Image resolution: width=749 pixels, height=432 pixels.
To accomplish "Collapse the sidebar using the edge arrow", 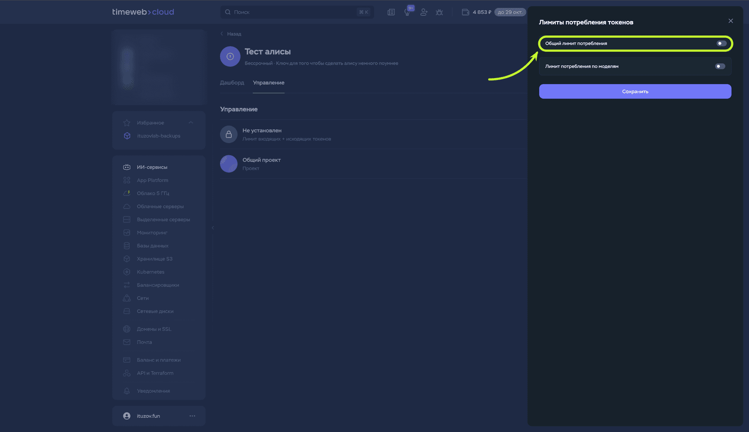I will pyautogui.click(x=213, y=228).
